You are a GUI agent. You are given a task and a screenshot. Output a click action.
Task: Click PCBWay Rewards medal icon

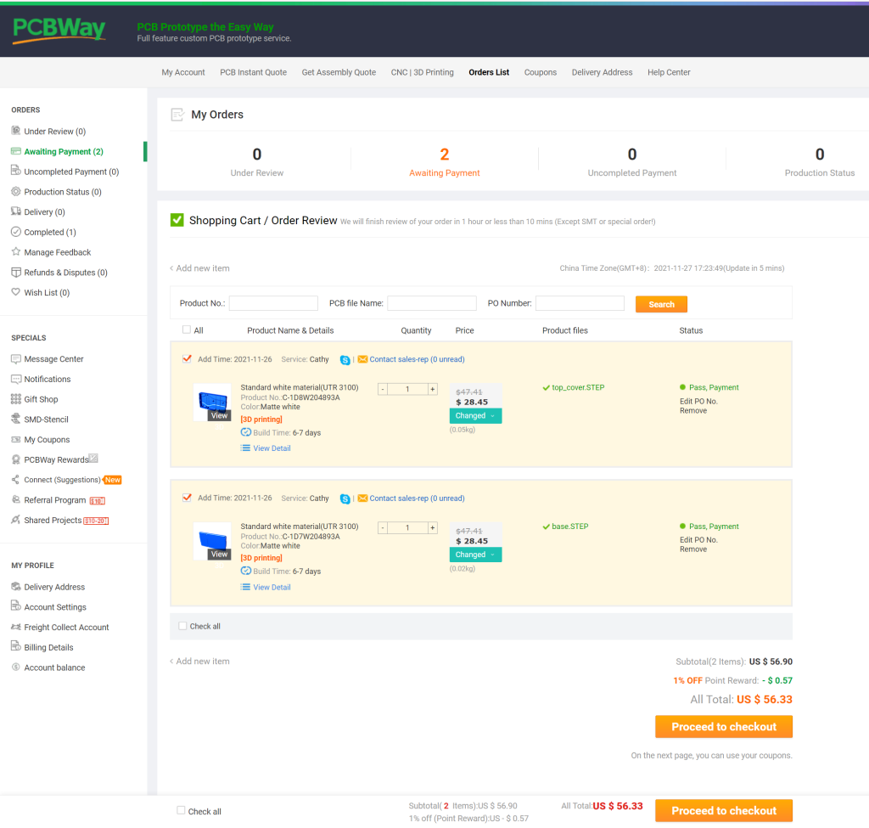click(16, 459)
